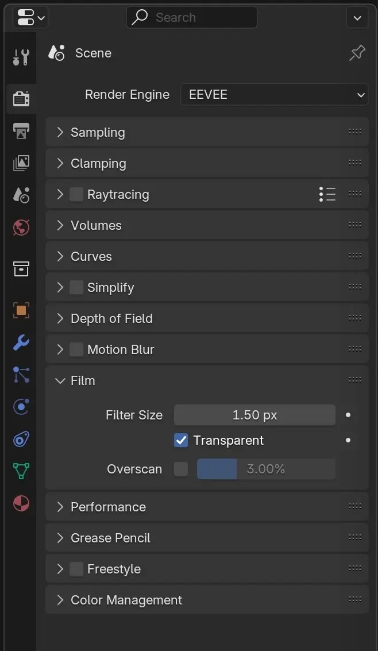
Task: Disable the Transparent film checkbox
Action: pos(181,441)
